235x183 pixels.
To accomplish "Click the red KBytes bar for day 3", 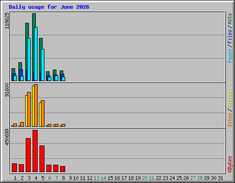I will [28, 155].
